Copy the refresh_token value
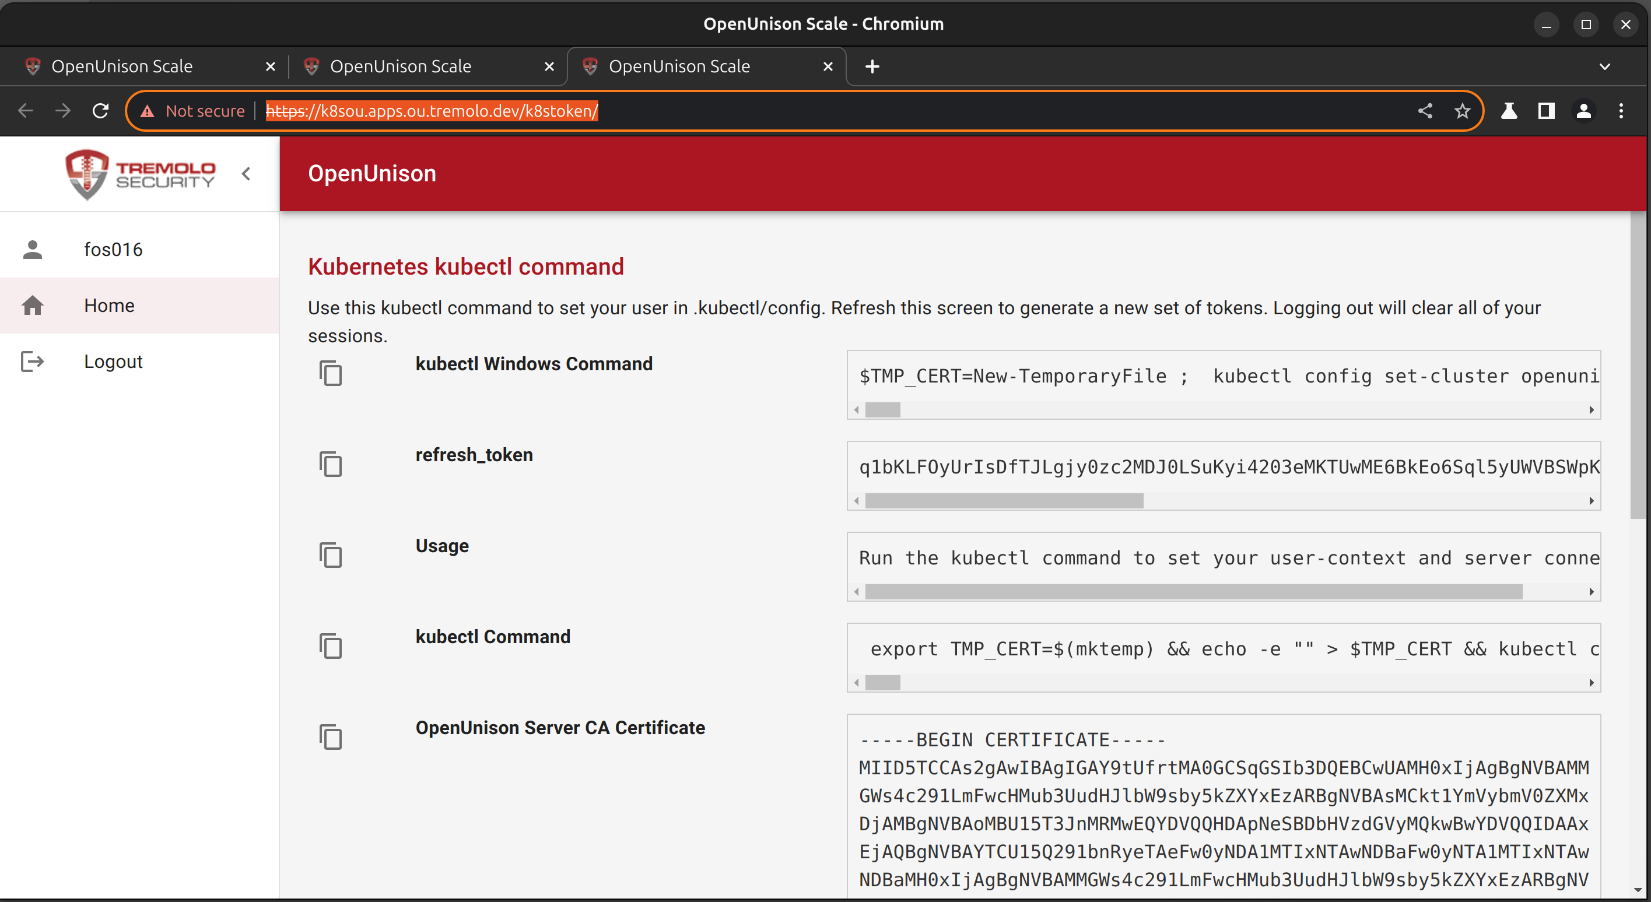The image size is (1651, 902). click(x=331, y=465)
